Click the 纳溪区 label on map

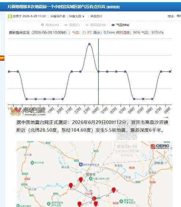pos(152,172)
